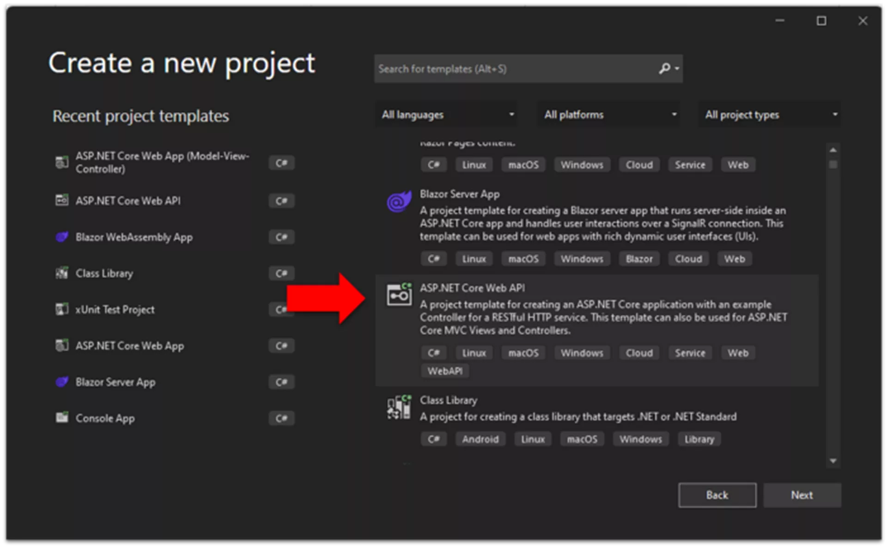Click the Blazor Server App template icon
This screenshot has width=887, height=547.
[399, 201]
